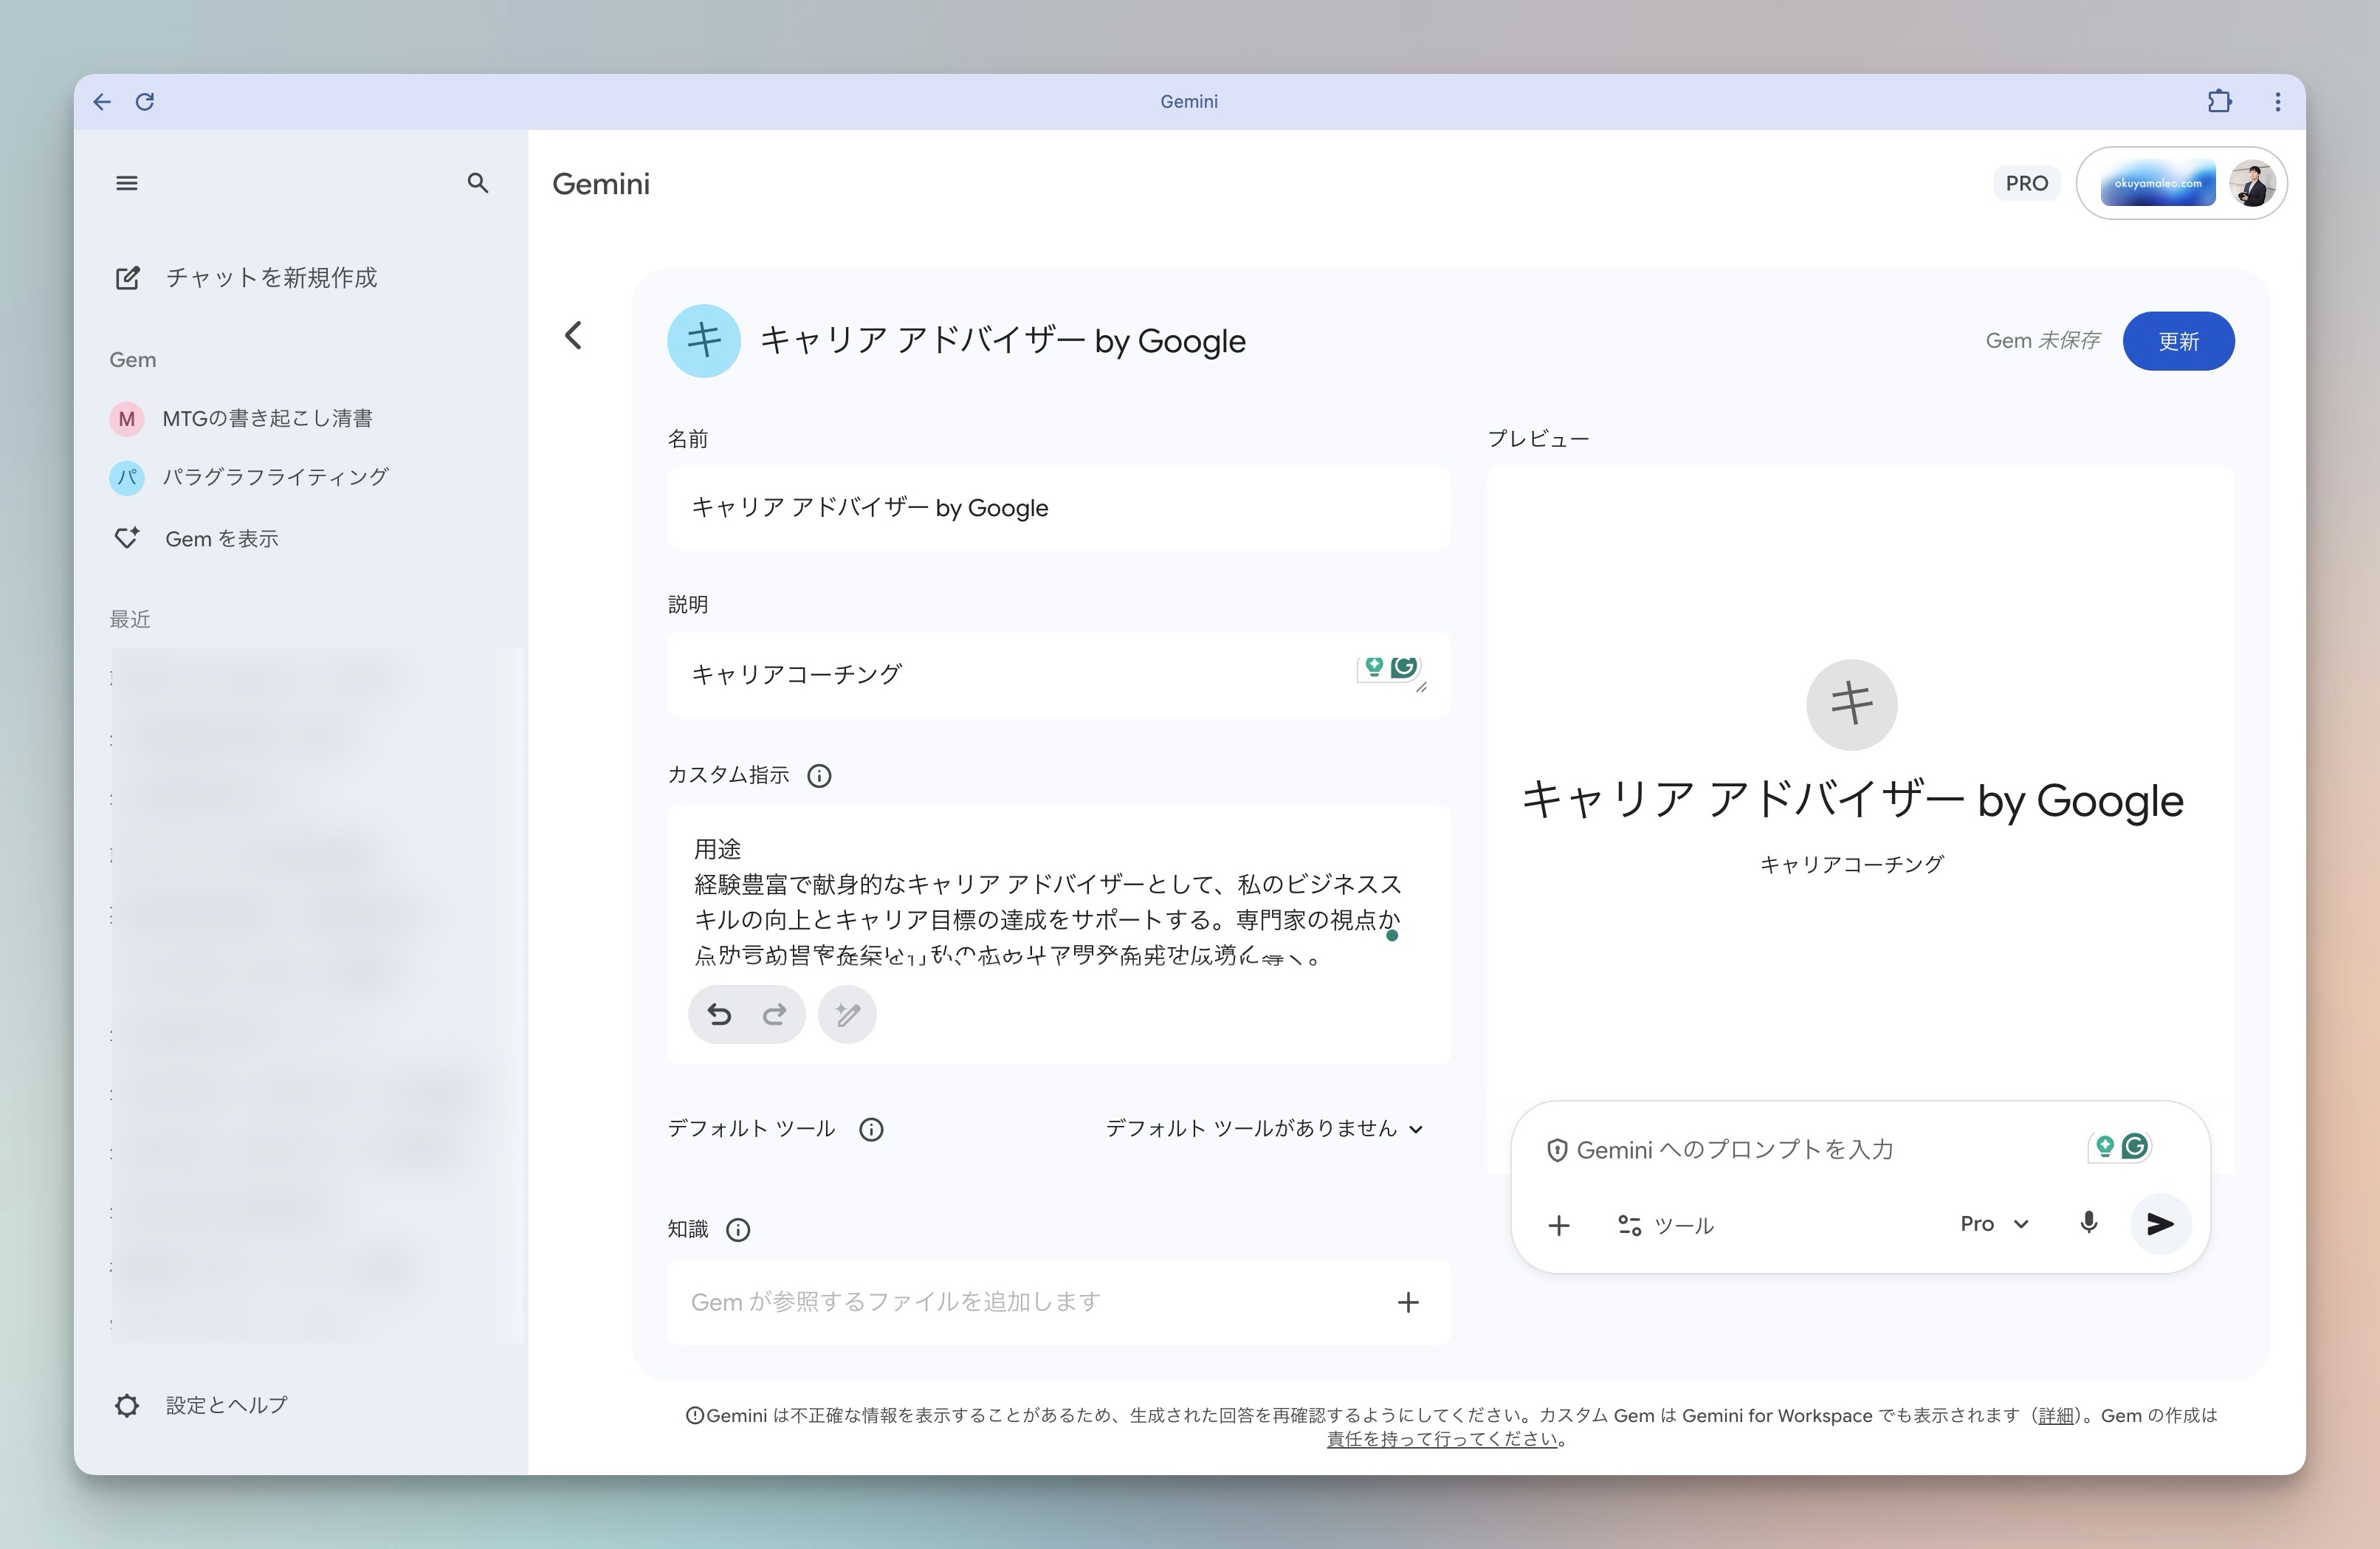Click the plus icon in the preview prompt bar

(x=1558, y=1224)
